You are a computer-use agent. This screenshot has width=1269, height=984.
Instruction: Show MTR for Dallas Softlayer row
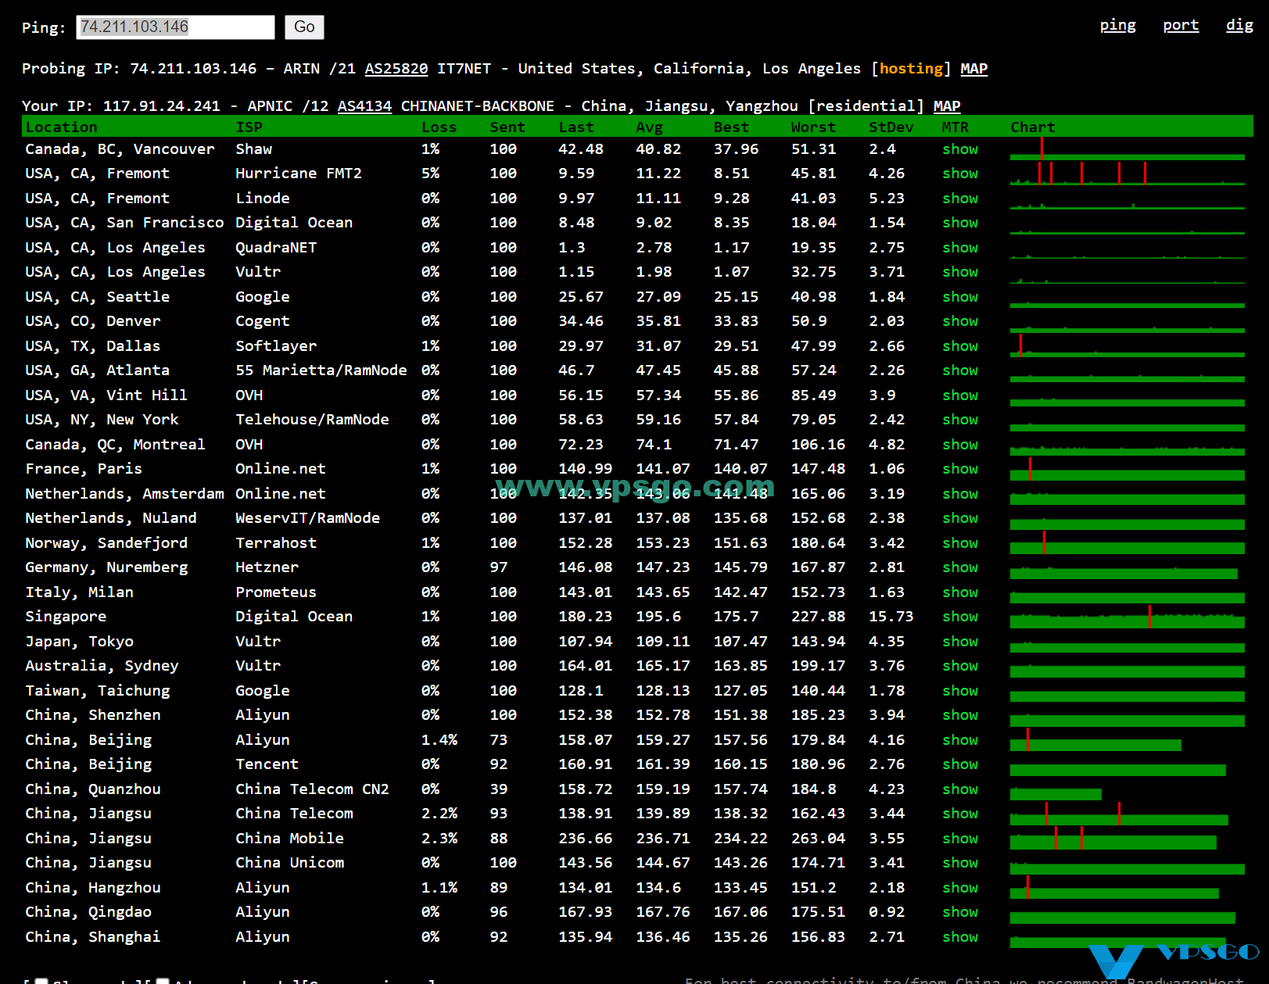[x=960, y=346]
